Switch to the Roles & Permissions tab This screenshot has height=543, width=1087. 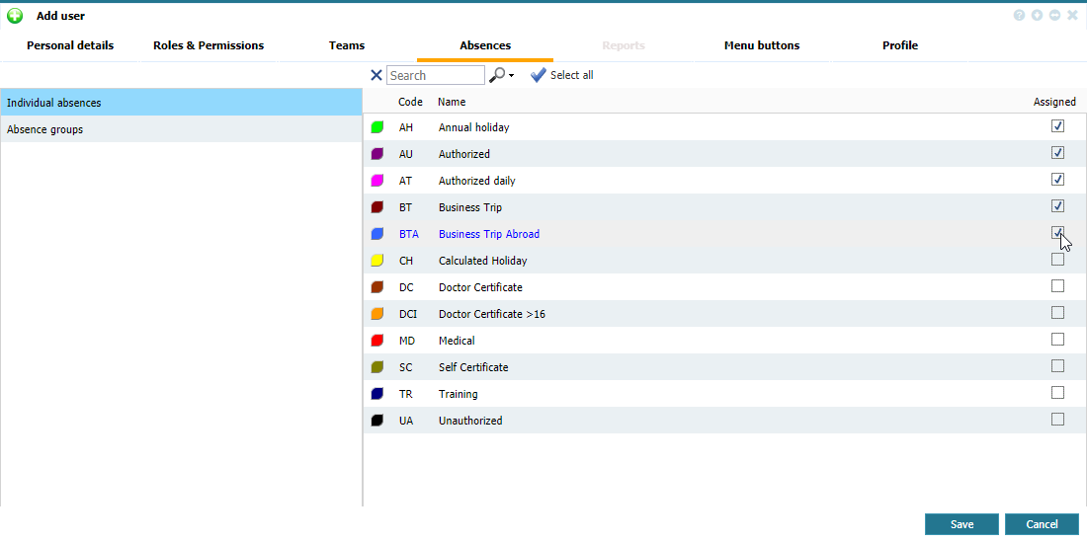point(209,45)
